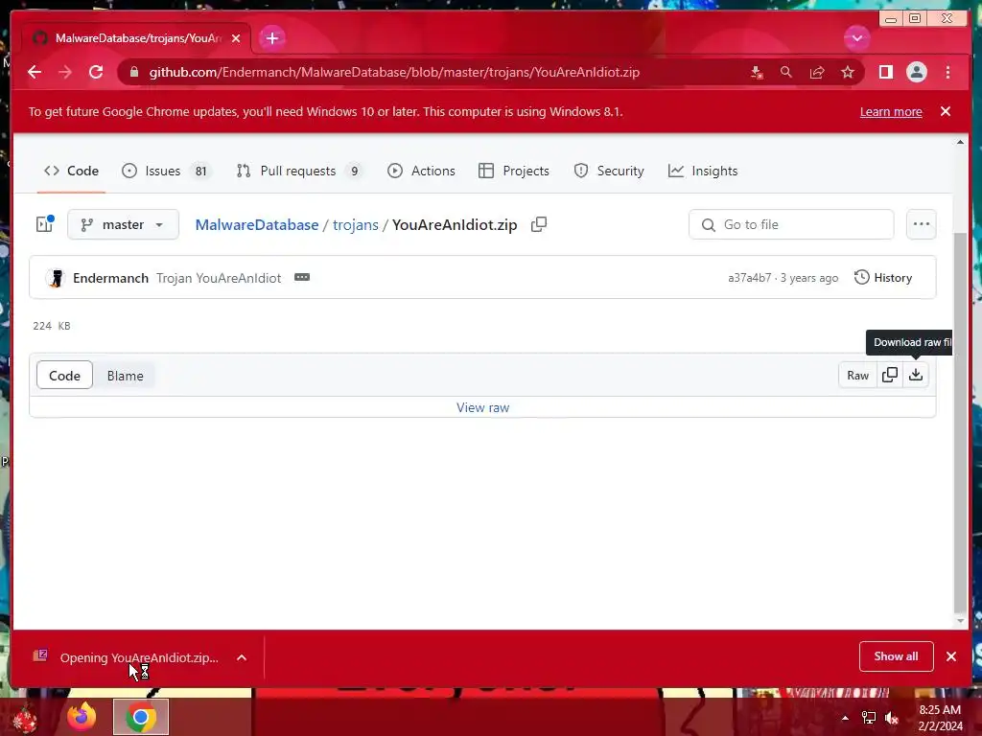Reload the GitHub page

(96, 72)
